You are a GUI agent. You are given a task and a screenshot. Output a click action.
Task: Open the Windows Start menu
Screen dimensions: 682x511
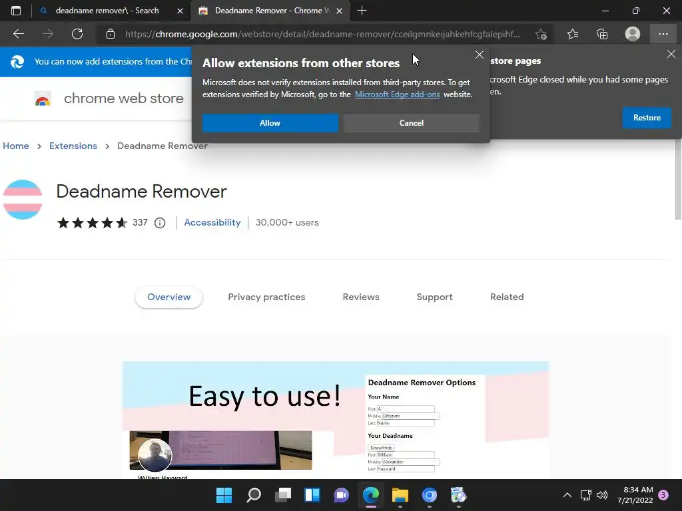pyautogui.click(x=224, y=495)
